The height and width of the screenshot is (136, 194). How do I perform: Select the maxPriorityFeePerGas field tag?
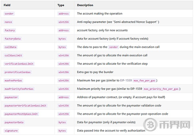coord(19,89)
